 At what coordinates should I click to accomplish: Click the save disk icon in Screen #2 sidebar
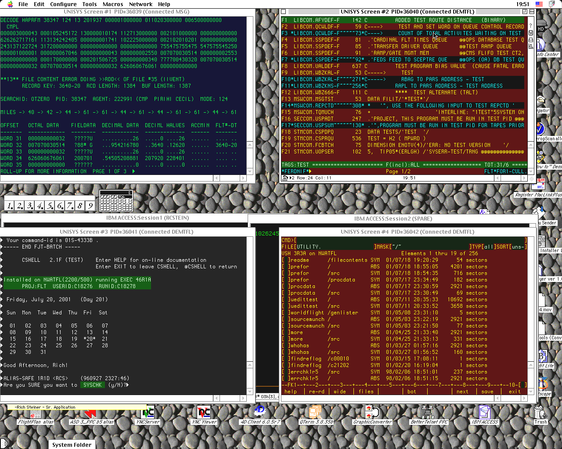pos(530,33)
